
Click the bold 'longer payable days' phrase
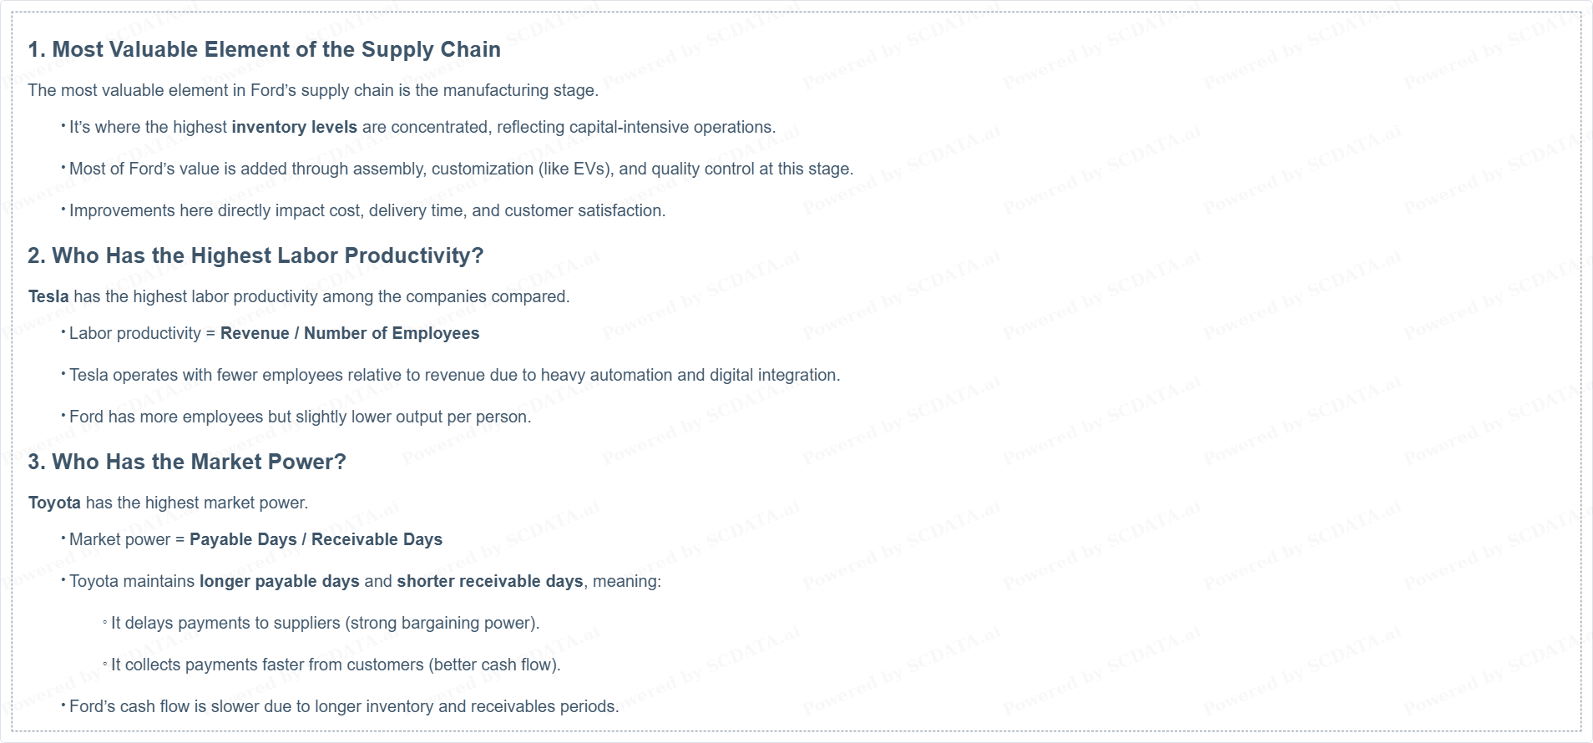click(280, 581)
